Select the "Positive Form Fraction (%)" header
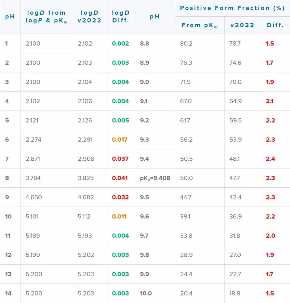 tap(232, 8)
